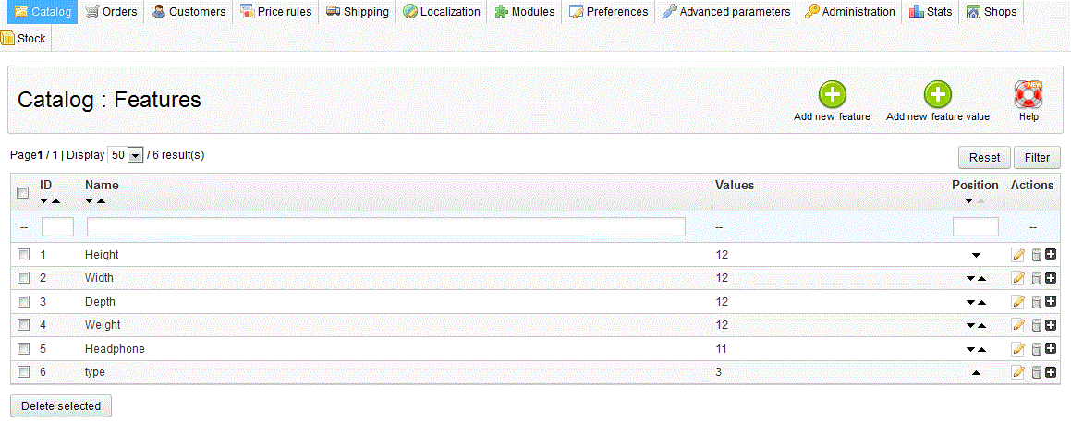Click the Add new feature value icon
This screenshot has height=423, width=1071.
[937, 95]
